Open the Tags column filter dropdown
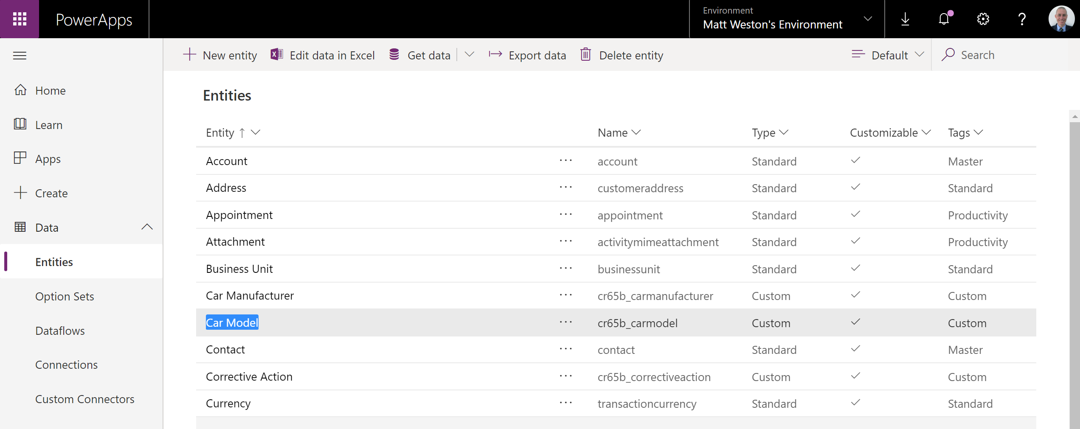Viewport: 1080px width, 429px height. [979, 132]
